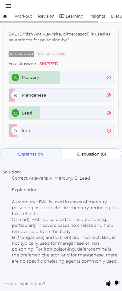
Task: Click prohibited icon on Lead option
Action: tap(109, 113)
